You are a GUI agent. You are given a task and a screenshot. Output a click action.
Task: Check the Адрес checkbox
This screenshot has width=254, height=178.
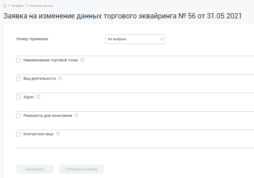click(18, 97)
